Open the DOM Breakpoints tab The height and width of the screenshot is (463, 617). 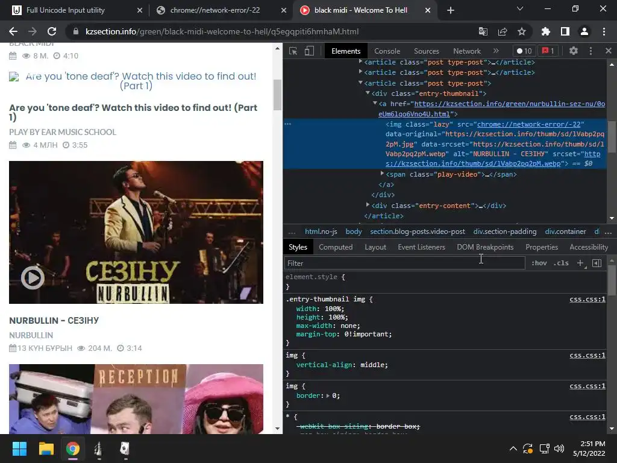pos(485,247)
